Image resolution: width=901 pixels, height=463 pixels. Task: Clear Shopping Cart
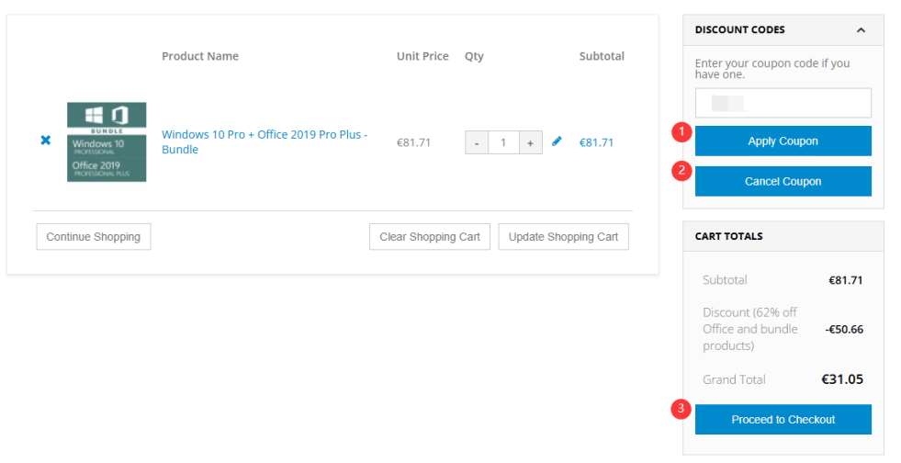point(430,237)
